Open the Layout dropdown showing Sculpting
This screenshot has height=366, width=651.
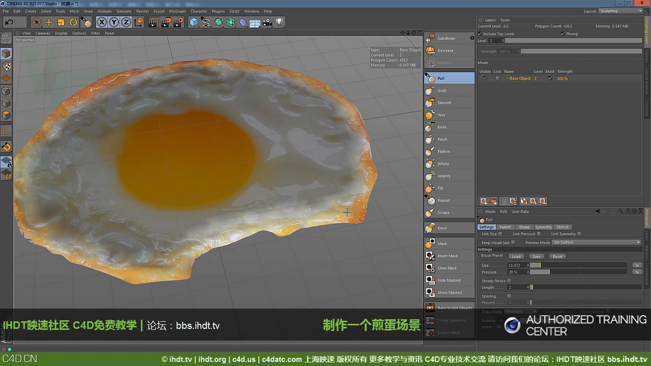[x=620, y=11]
